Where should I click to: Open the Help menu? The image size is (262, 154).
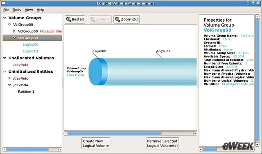[x=41, y=10]
